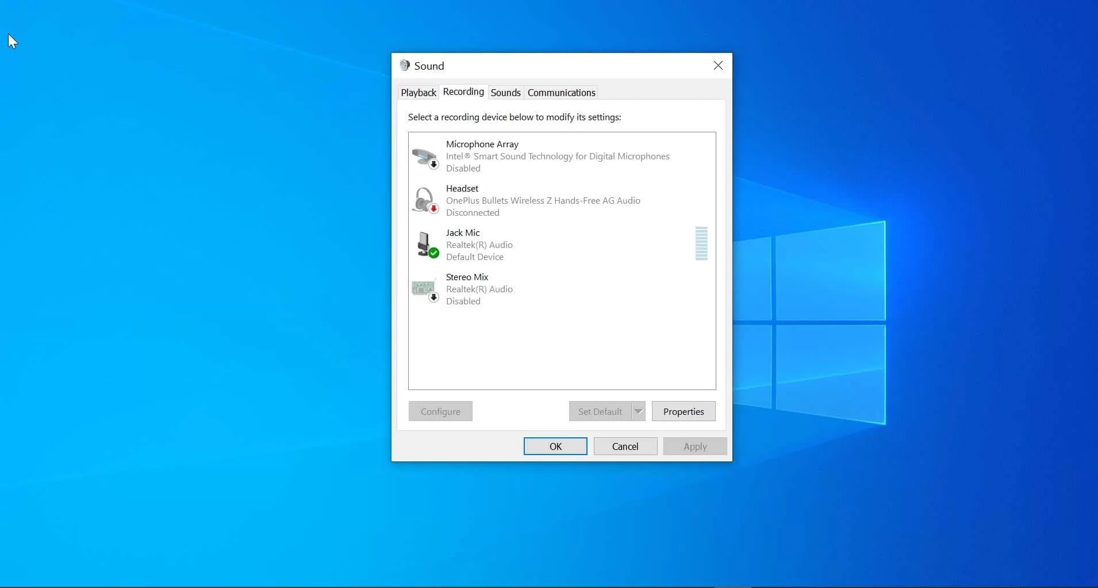Switch to the Sounds tab
This screenshot has width=1098, height=588.
click(x=505, y=92)
